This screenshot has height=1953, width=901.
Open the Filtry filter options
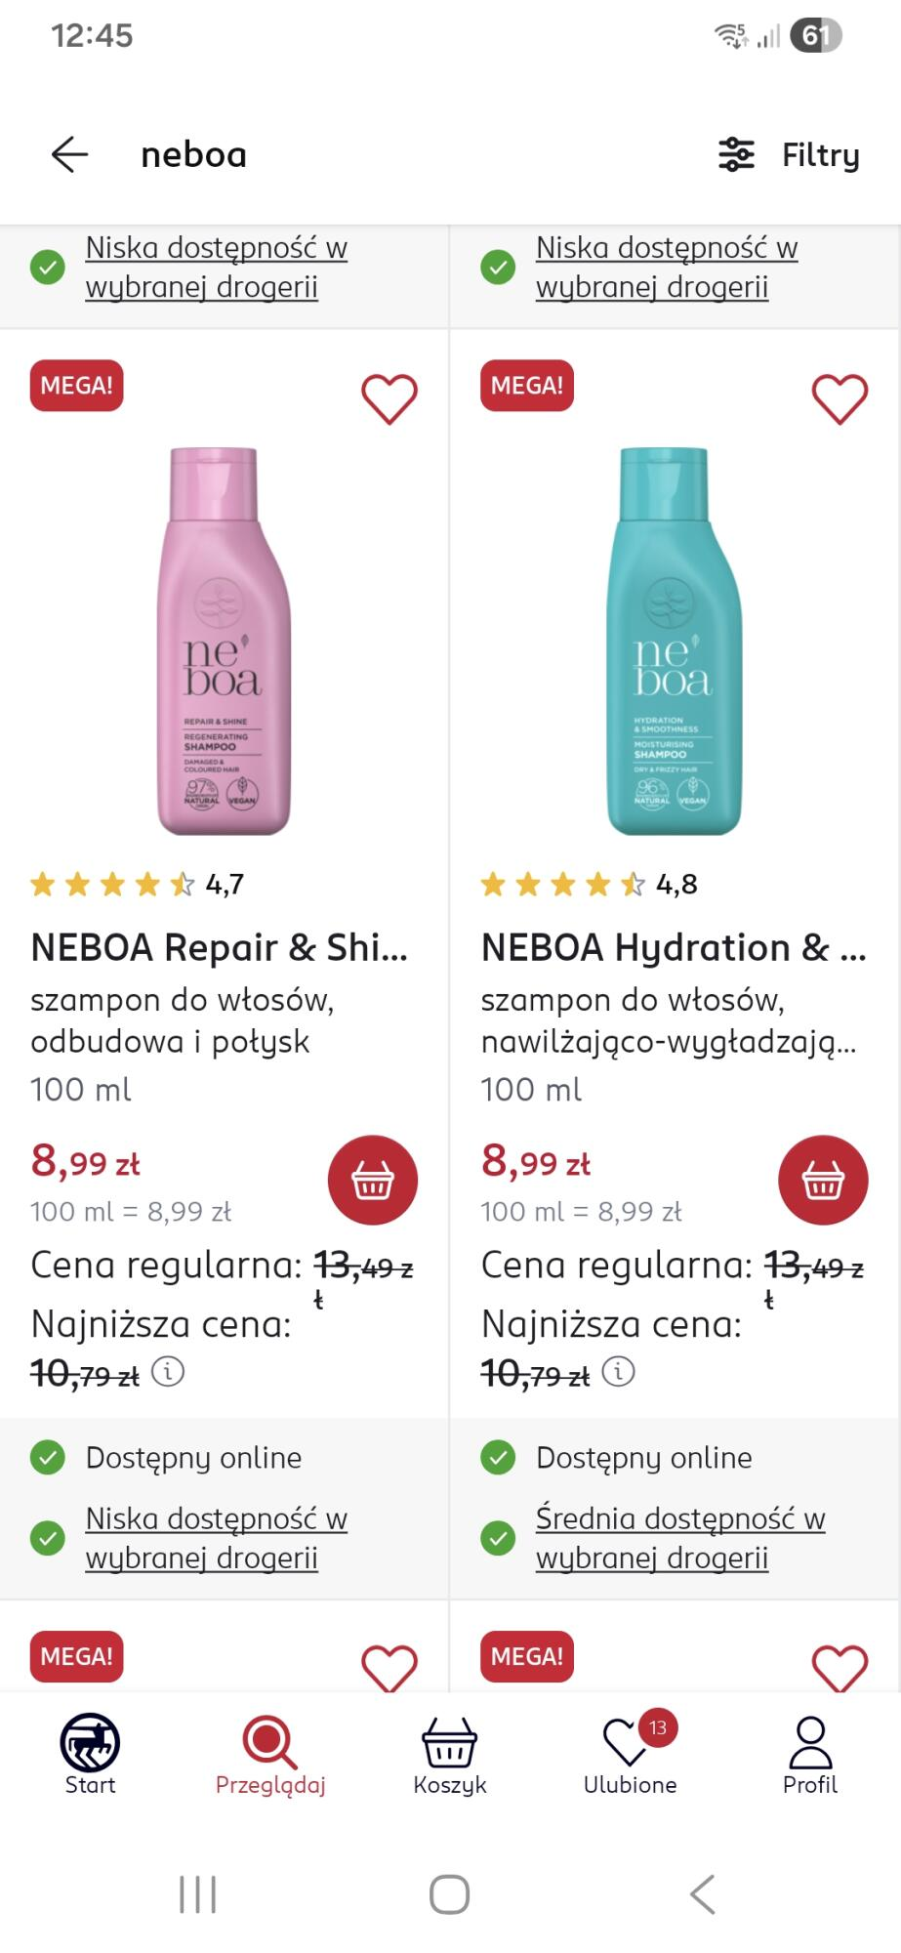click(789, 155)
